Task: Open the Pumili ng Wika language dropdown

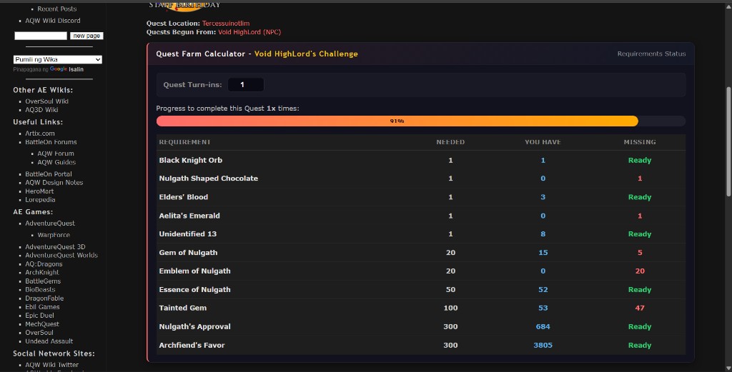Action: (x=57, y=60)
